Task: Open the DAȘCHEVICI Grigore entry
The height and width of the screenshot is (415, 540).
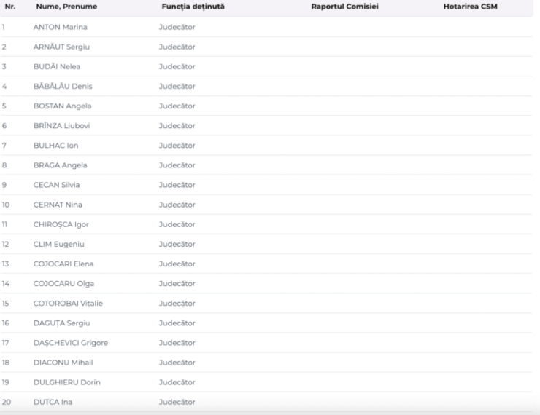Action: click(71, 342)
